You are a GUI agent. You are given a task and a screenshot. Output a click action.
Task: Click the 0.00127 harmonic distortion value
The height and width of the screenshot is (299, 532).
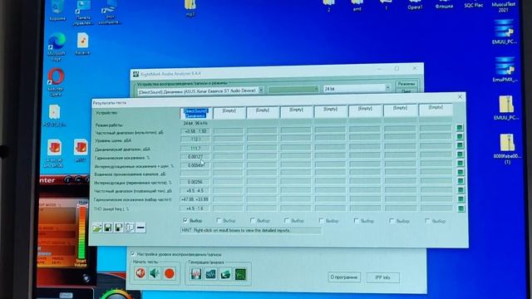click(195, 157)
